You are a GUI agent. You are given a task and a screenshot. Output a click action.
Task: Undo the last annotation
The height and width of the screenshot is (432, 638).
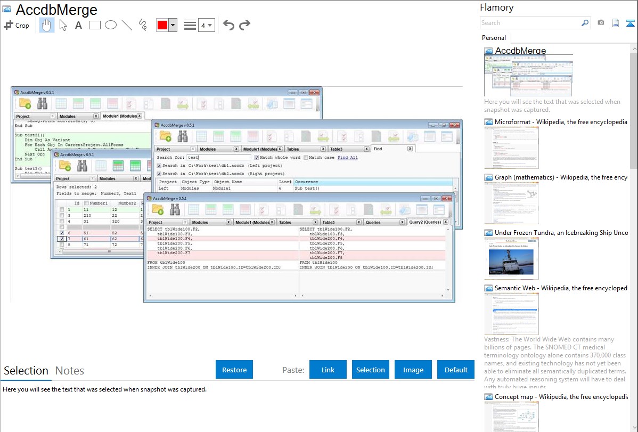click(x=228, y=25)
